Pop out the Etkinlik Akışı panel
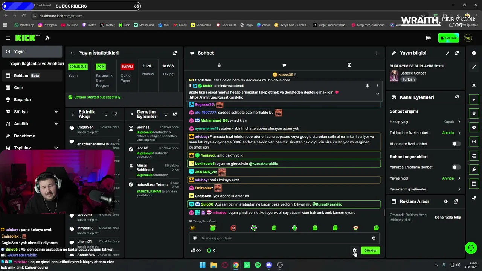Viewport: 482px width, 271px height. [x=115, y=114]
